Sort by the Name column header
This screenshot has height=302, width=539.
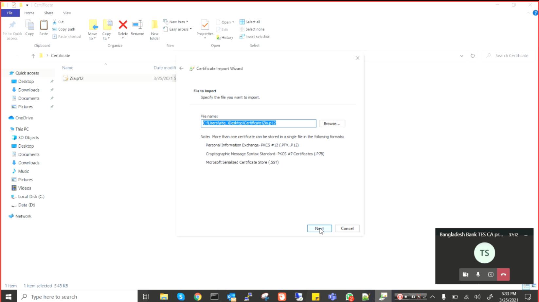point(68,68)
